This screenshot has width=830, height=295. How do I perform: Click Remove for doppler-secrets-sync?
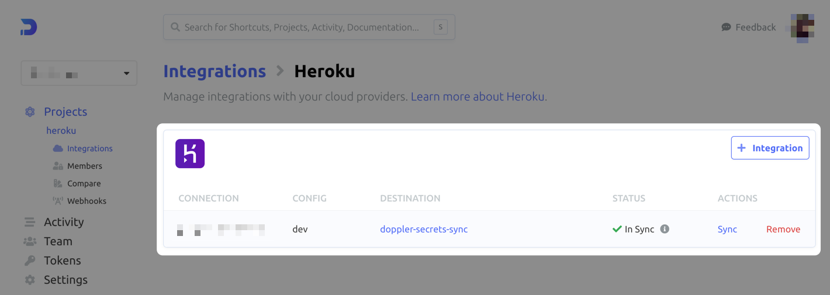click(x=783, y=229)
